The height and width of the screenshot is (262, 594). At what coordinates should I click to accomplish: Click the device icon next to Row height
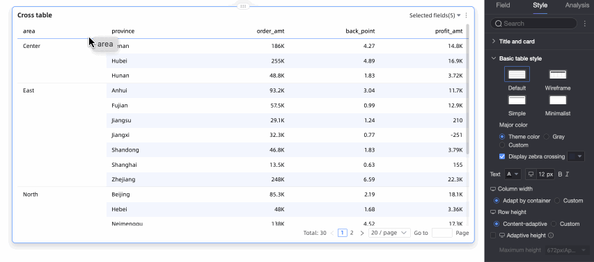pyautogui.click(x=493, y=212)
